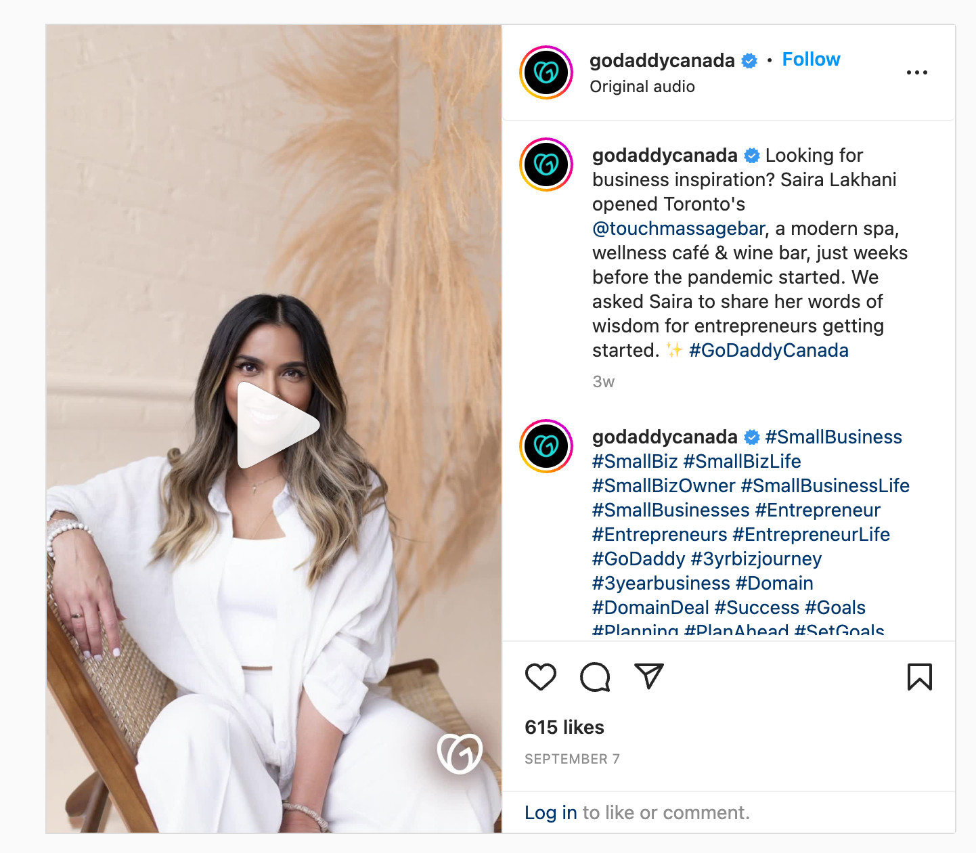This screenshot has height=853, width=976.
Task: Open the godaddycanada profile picture in header
Action: pos(546,72)
